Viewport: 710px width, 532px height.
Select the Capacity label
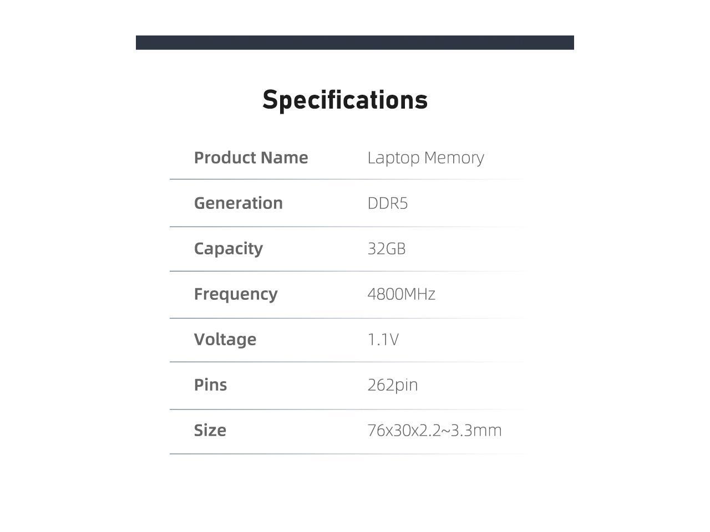tap(228, 249)
